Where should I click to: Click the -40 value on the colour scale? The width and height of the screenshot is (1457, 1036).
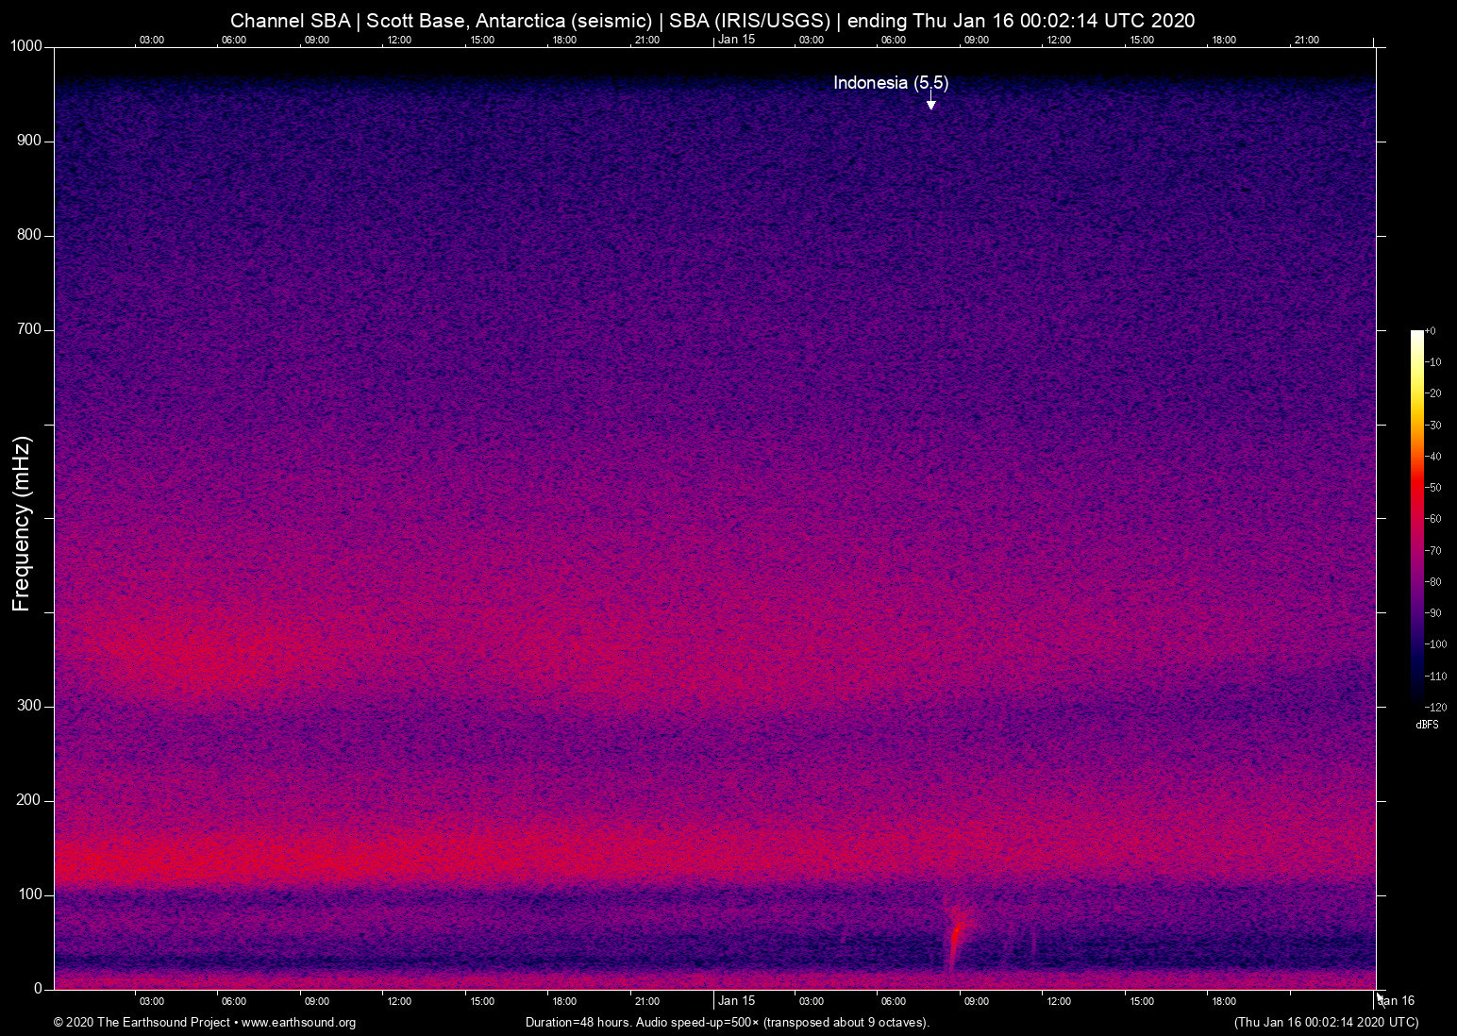click(1433, 457)
